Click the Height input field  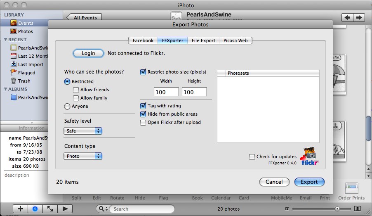194,92
